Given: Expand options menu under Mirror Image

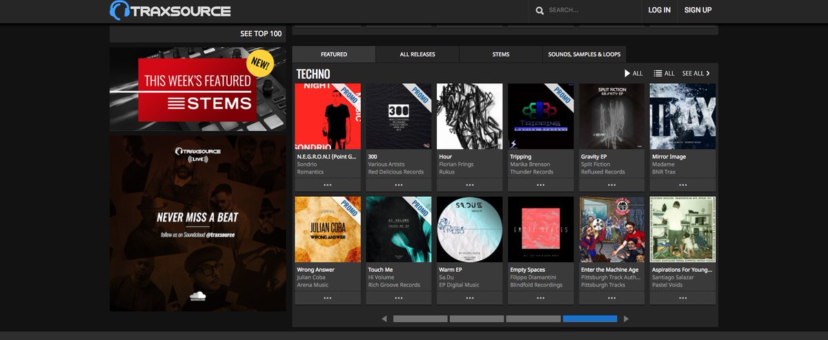Looking at the screenshot, I should (683, 185).
